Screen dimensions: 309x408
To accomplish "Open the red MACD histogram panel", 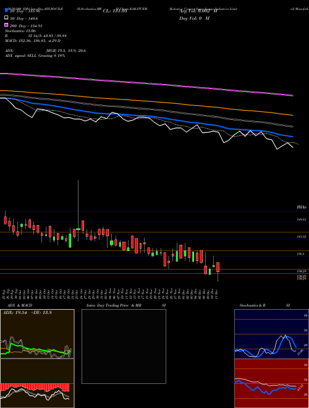I will [37, 383].
